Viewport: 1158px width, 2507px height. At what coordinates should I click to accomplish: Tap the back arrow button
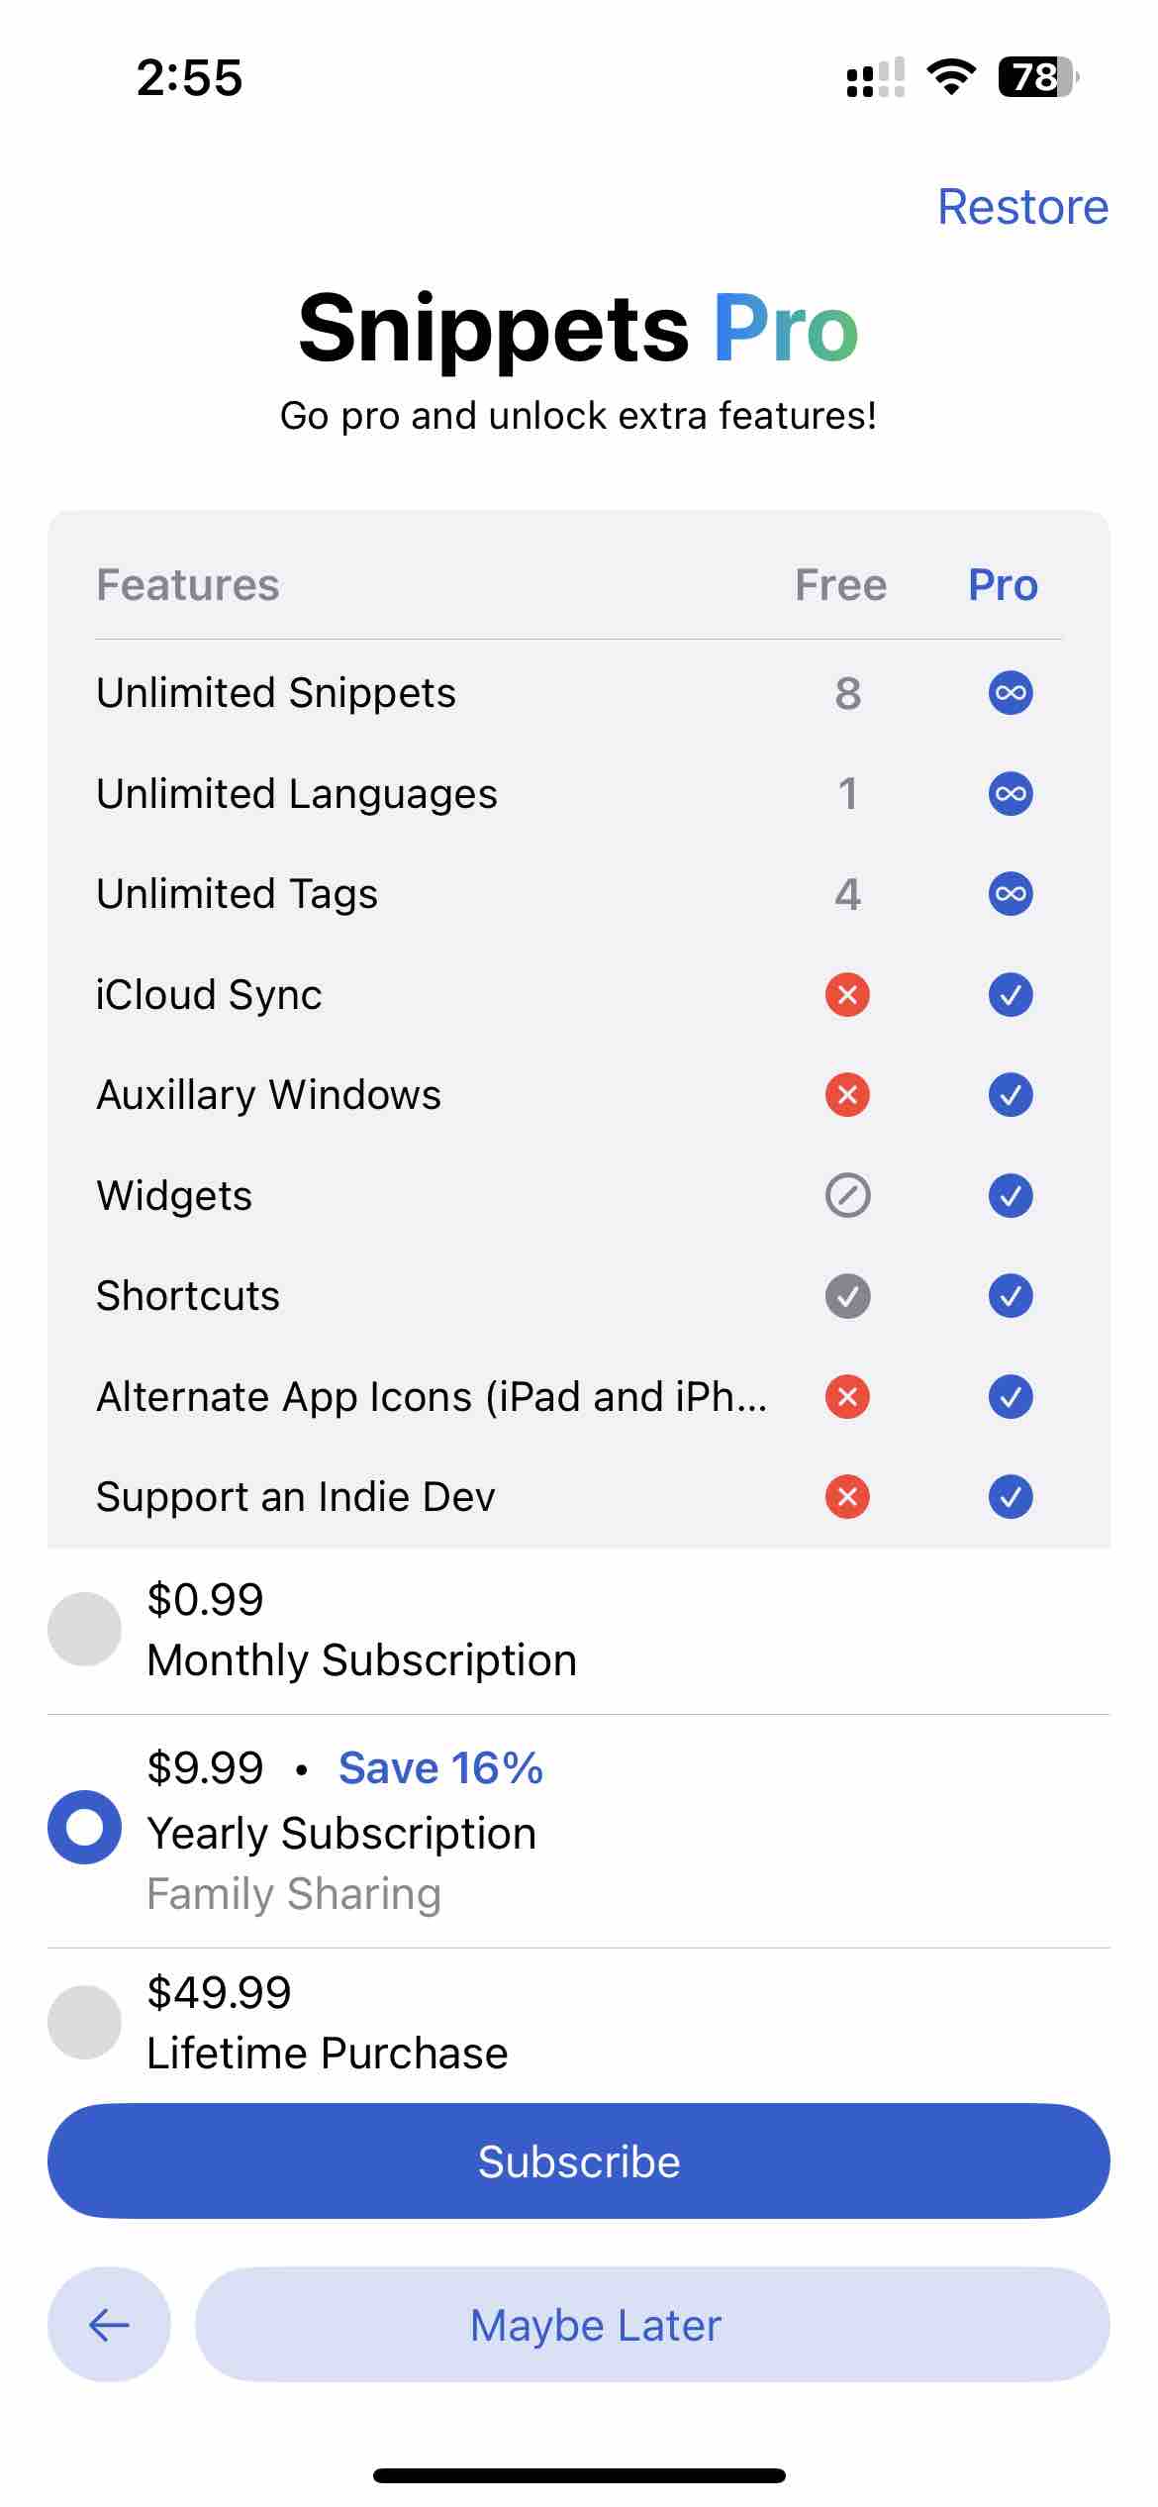pyautogui.click(x=109, y=2324)
